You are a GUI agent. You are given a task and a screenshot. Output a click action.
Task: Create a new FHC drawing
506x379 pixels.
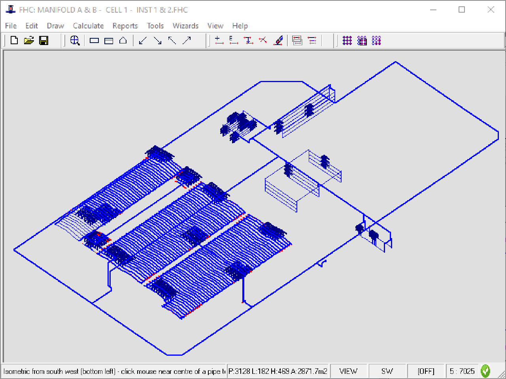click(14, 40)
